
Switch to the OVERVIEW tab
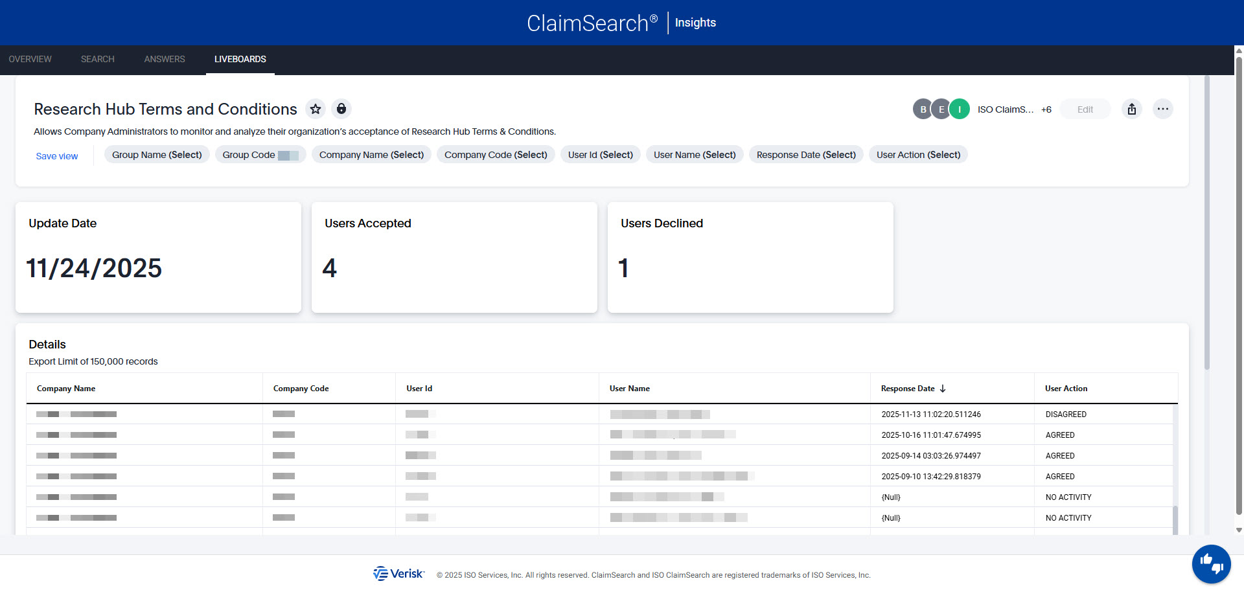tap(30, 59)
